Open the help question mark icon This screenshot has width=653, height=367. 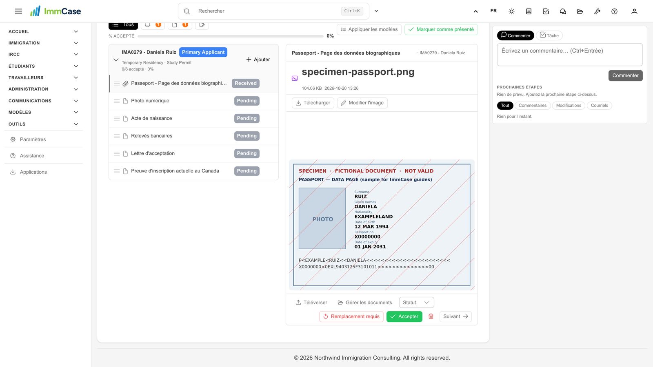(x=614, y=11)
